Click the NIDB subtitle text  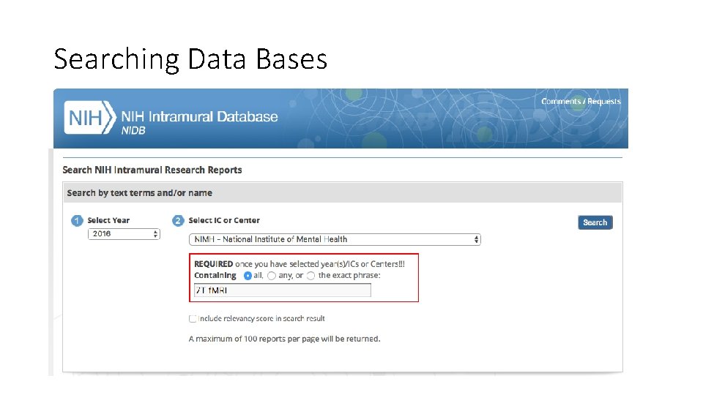point(133,131)
